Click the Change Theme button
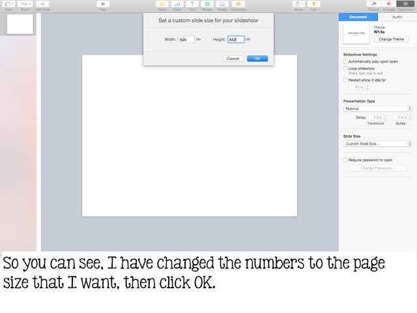Screen dimensions: 417x313 click(x=391, y=39)
